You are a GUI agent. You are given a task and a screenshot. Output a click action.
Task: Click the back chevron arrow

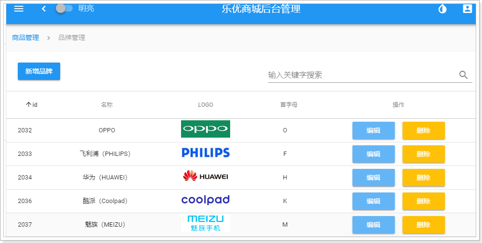(44, 9)
